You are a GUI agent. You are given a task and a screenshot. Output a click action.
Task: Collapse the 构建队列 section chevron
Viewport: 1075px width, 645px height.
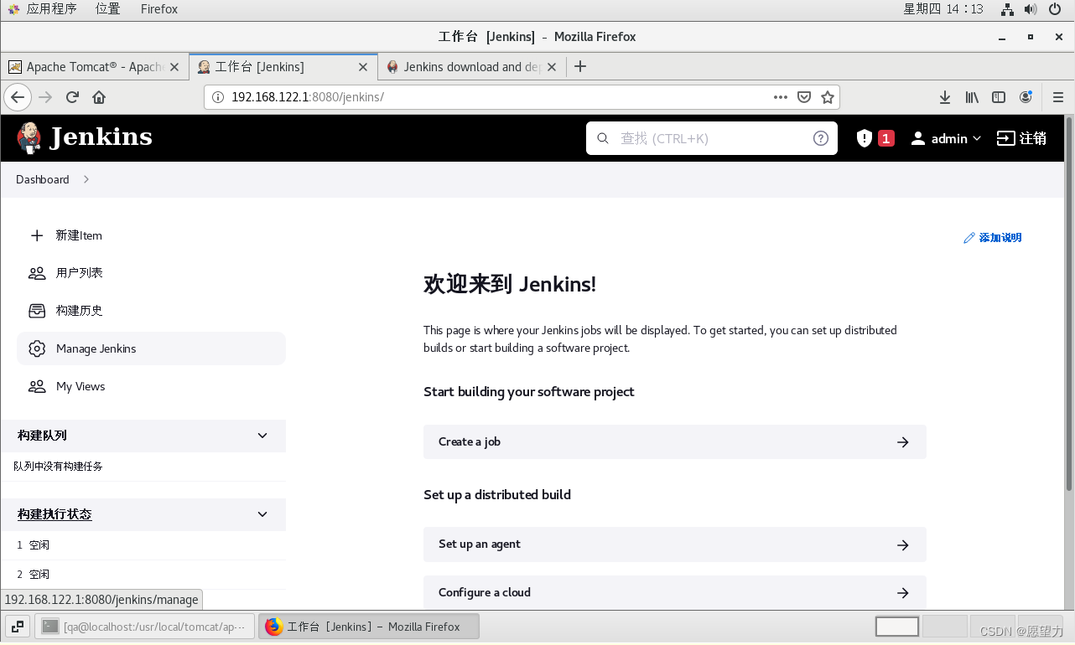pyautogui.click(x=262, y=436)
